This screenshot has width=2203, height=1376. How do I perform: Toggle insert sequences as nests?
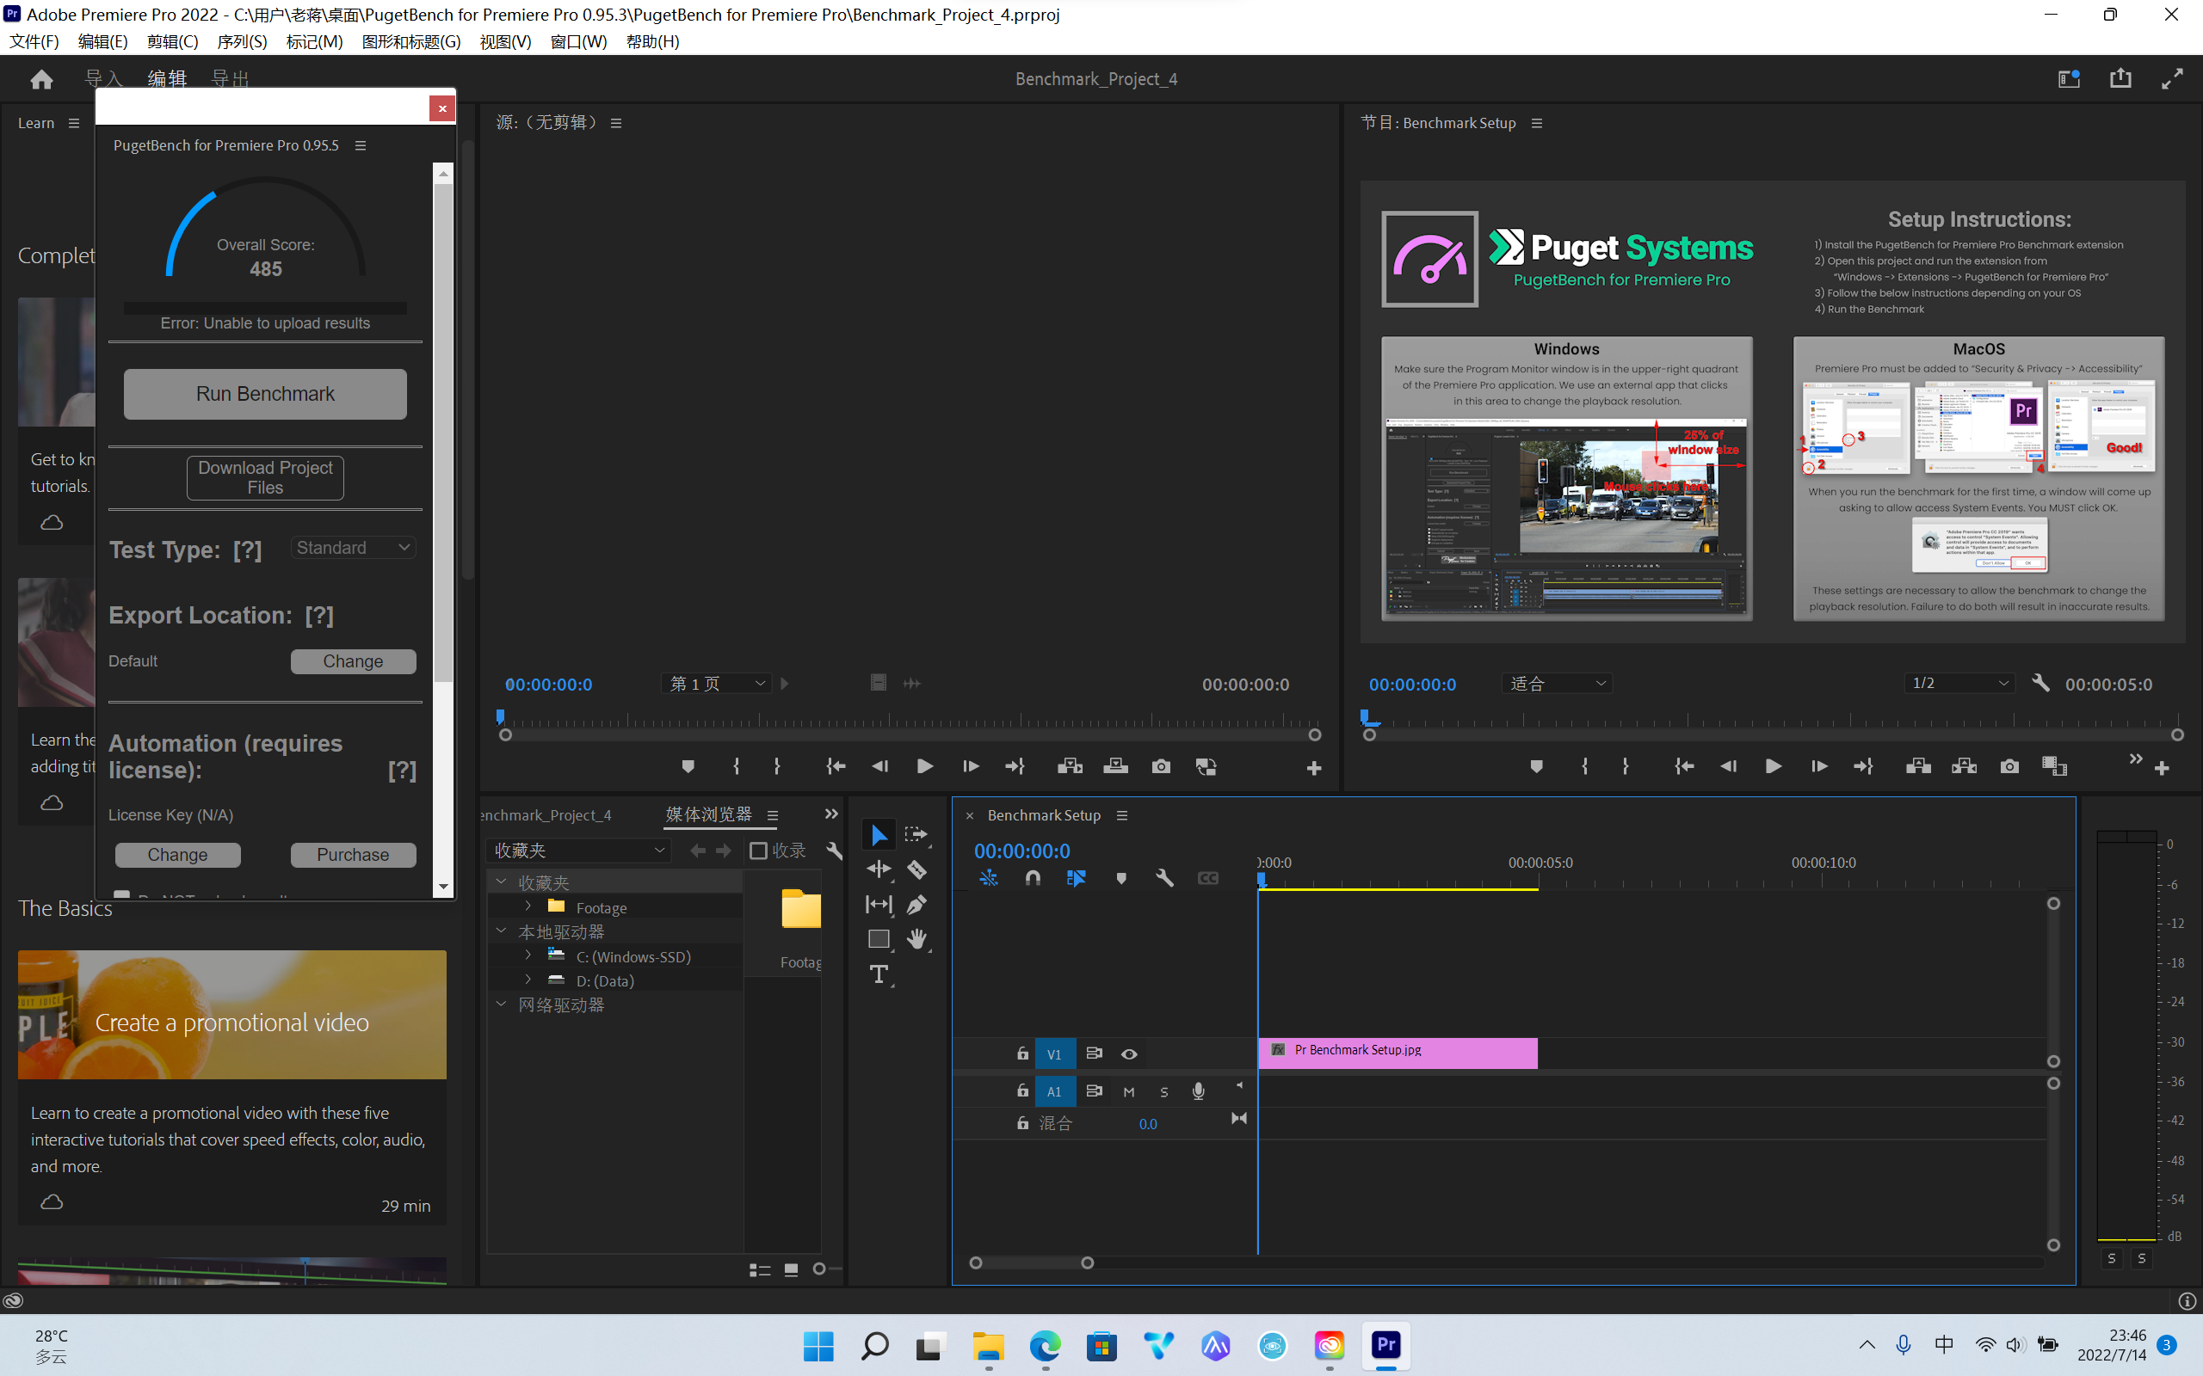point(989,878)
